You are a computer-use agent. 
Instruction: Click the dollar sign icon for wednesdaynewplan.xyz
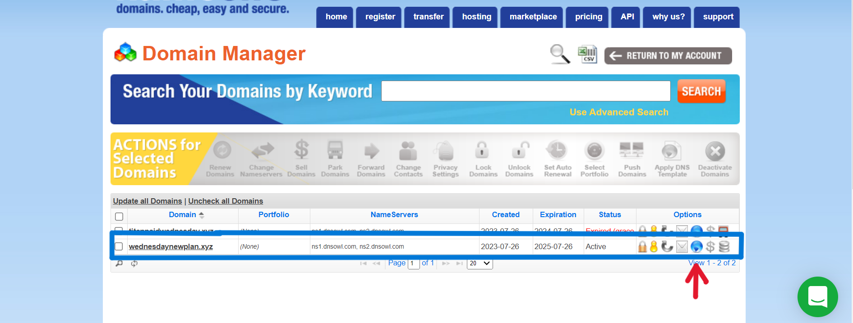coord(710,246)
